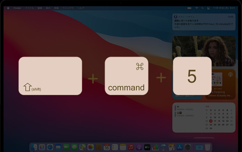Open System Preferences from the Dock
The image size is (242, 152).
188,147
